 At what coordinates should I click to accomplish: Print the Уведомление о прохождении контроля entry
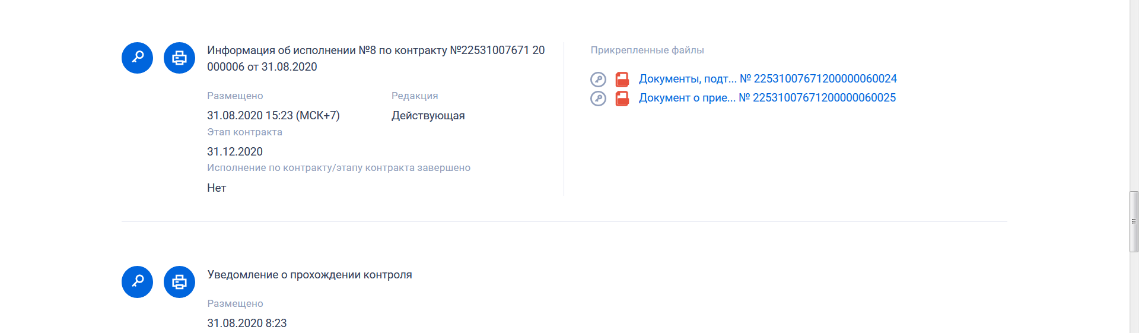pyautogui.click(x=179, y=281)
